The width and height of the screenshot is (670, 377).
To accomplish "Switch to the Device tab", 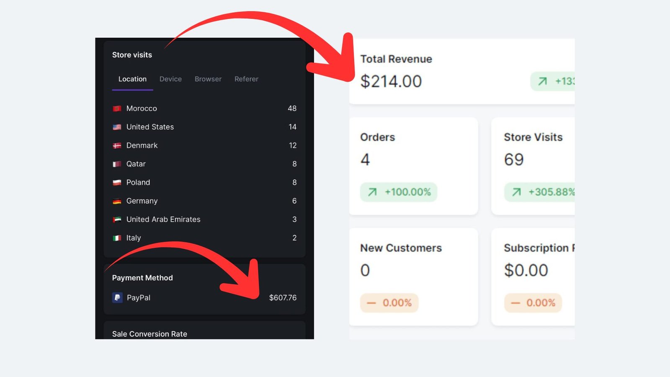I will [170, 79].
